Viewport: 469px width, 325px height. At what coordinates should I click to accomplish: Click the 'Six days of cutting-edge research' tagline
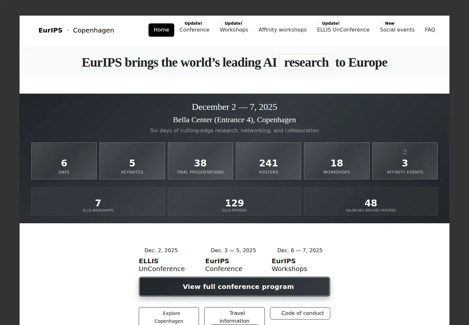234,130
